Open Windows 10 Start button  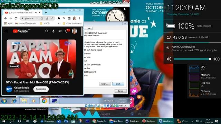pos(4,121)
